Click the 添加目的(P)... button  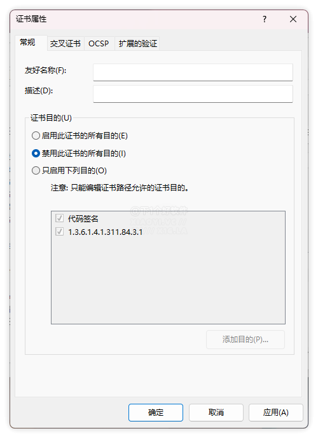(x=245, y=340)
